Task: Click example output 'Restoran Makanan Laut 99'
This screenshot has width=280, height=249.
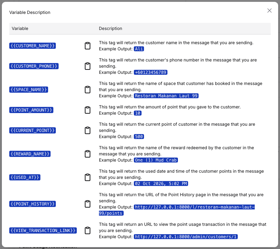Action: tap(166, 96)
